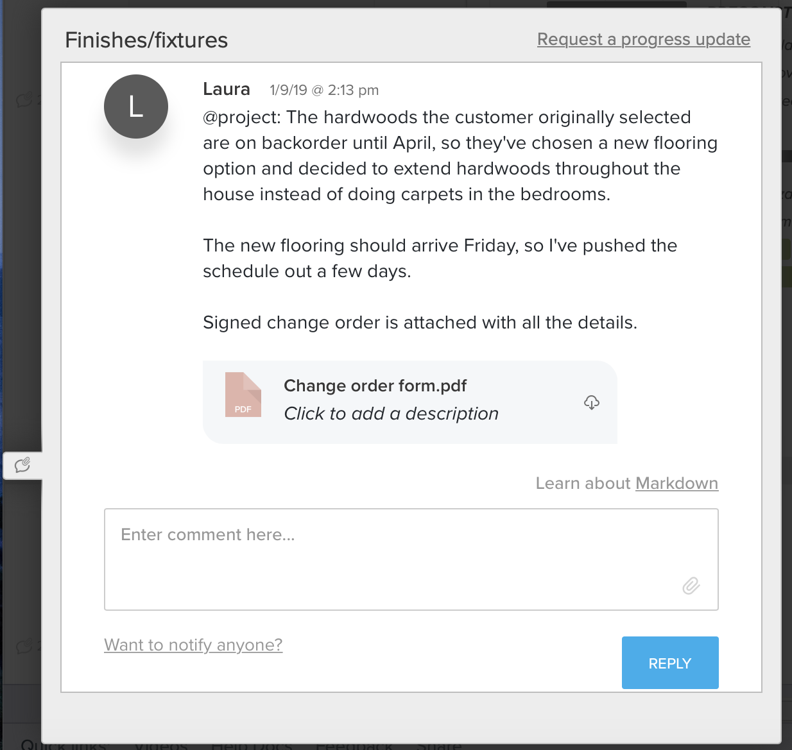Open the Markdown help link

[676, 483]
